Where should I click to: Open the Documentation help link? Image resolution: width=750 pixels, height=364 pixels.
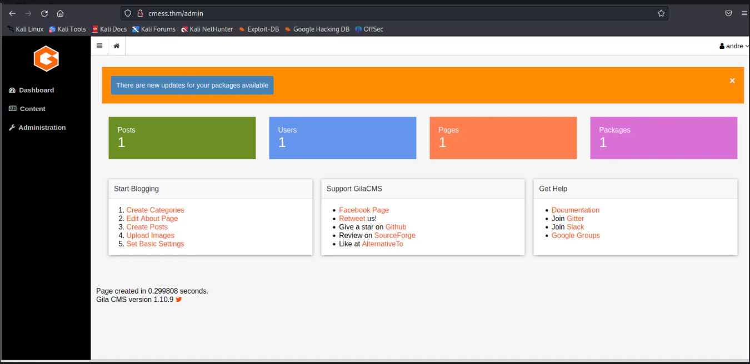click(x=575, y=210)
